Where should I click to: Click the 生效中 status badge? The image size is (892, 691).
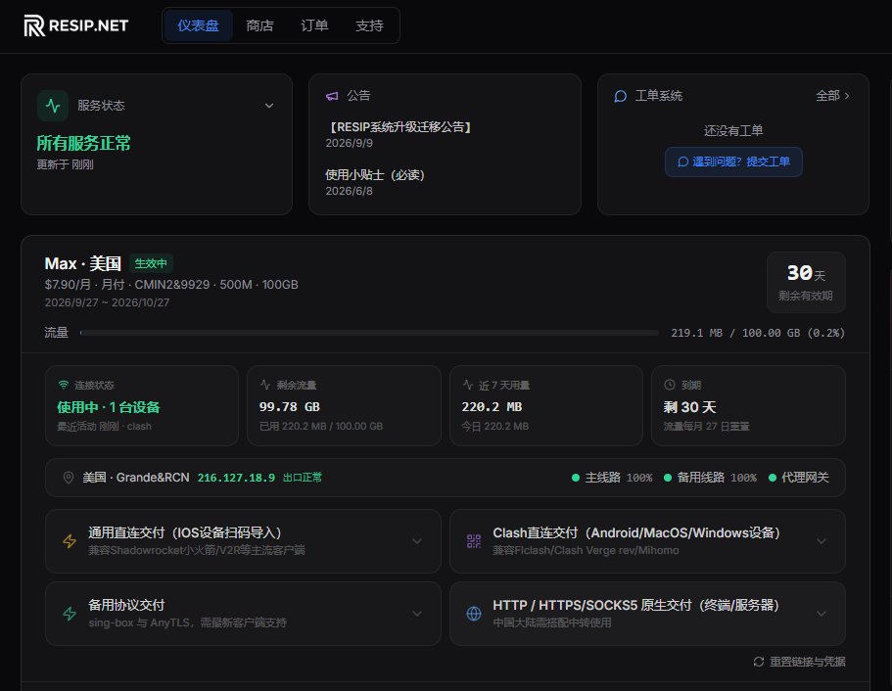pos(151,263)
